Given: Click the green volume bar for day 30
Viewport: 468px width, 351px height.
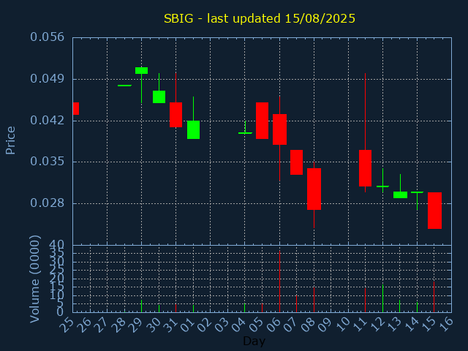Looking at the screenshot, I should 159,309.
